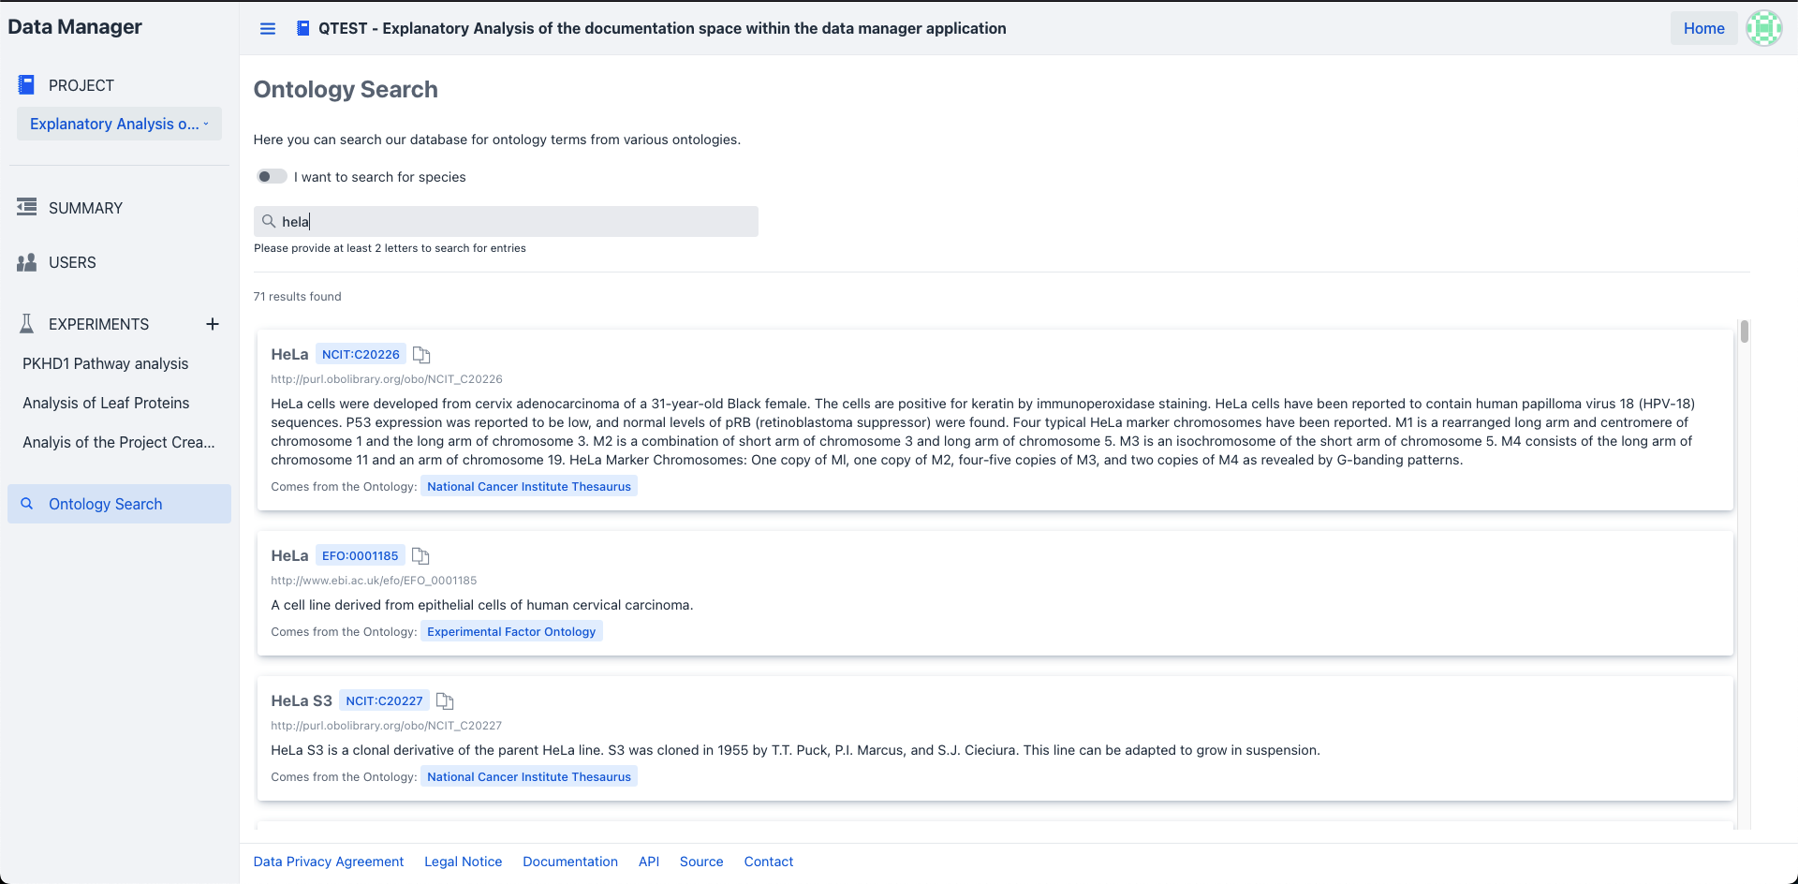Copy the HeLa NCIT:C20226 term identifier

tap(421, 355)
